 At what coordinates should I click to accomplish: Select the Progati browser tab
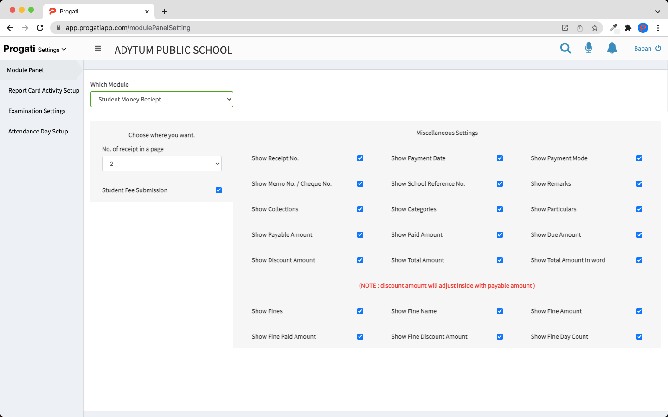(99, 12)
